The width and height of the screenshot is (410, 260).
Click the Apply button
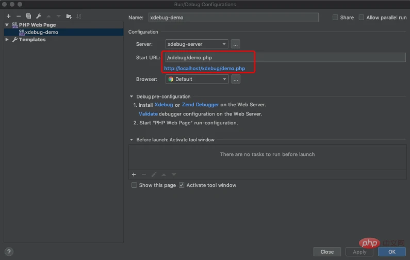[359, 252]
